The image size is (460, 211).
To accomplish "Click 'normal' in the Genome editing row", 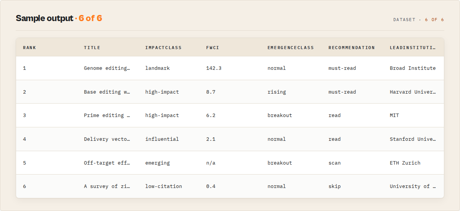I will point(277,68).
